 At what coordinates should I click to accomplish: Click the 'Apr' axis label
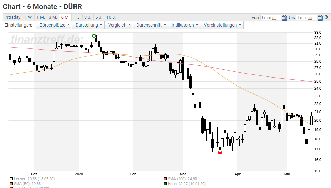[237, 174]
